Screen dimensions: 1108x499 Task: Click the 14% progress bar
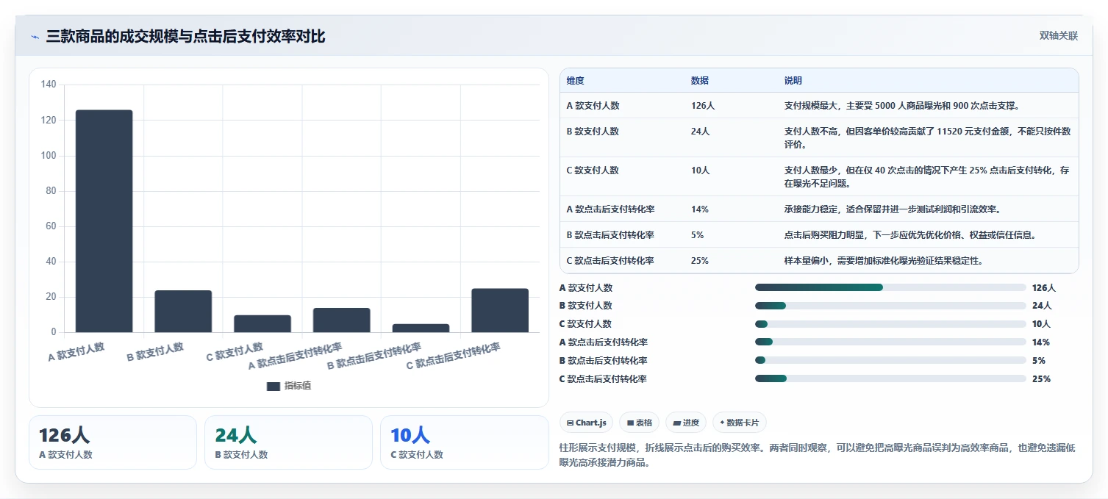(x=890, y=342)
